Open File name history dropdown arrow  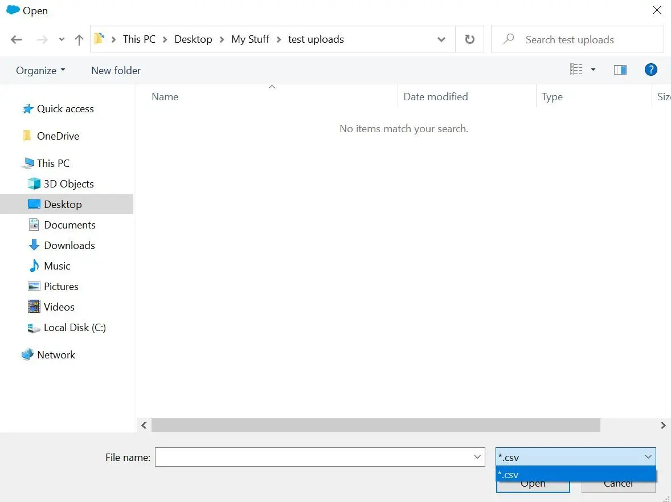pyautogui.click(x=477, y=457)
